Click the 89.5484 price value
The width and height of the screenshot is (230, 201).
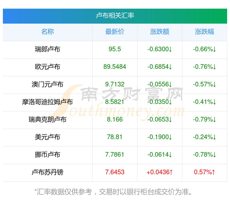(x=115, y=67)
